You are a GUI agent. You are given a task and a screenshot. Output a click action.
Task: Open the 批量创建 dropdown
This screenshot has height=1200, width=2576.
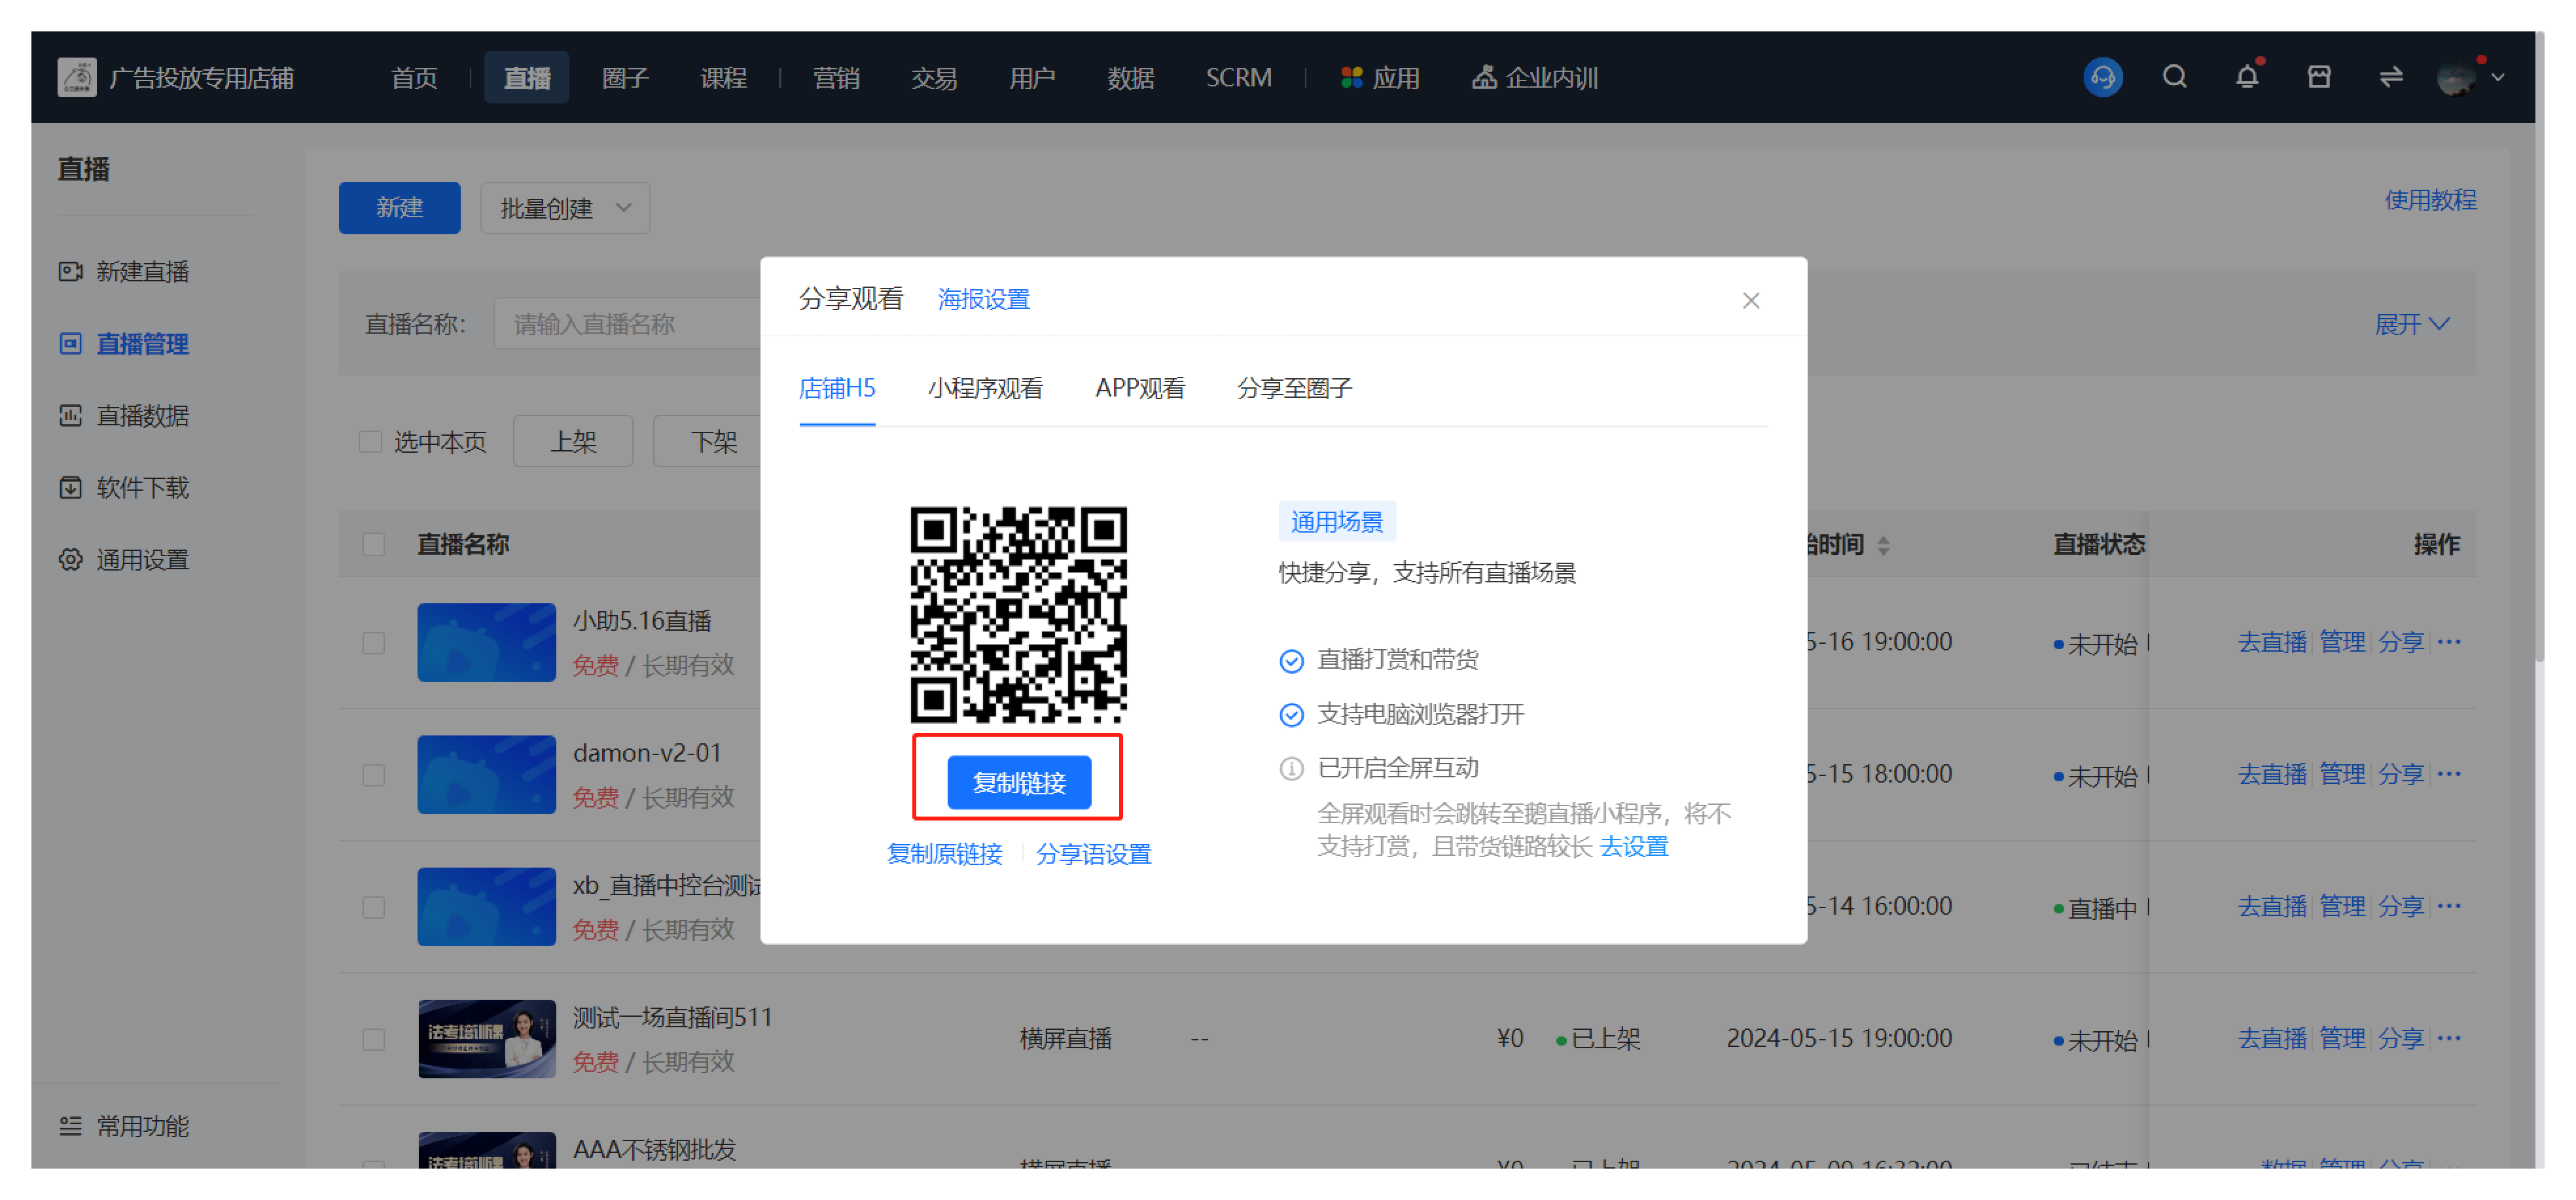[565, 208]
